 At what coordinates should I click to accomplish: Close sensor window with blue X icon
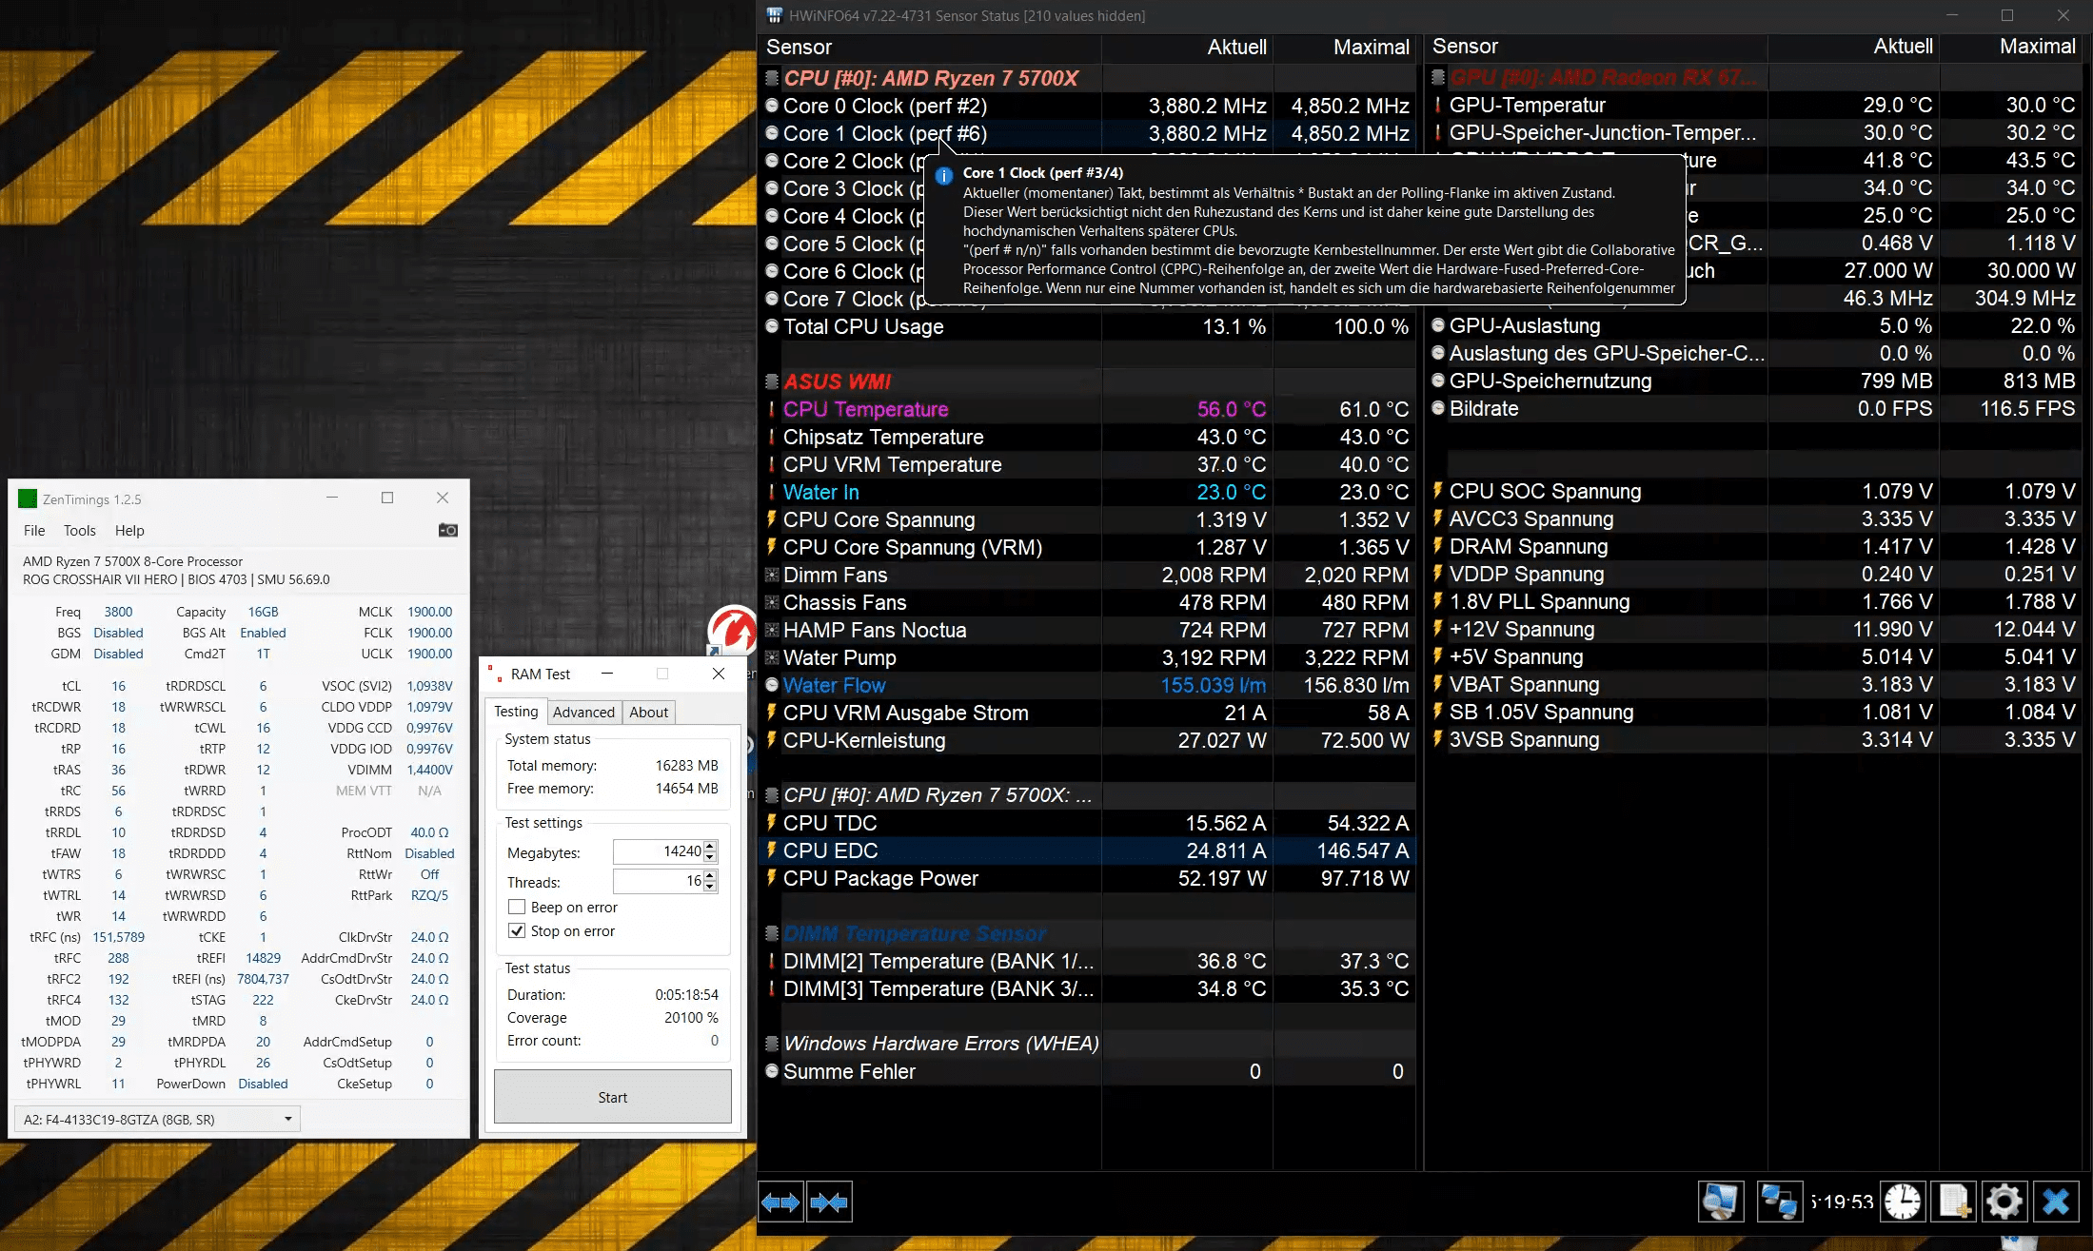coord(2056,1202)
